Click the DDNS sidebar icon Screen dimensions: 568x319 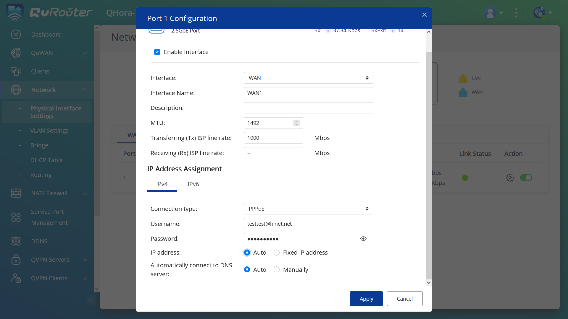[x=16, y=241]
